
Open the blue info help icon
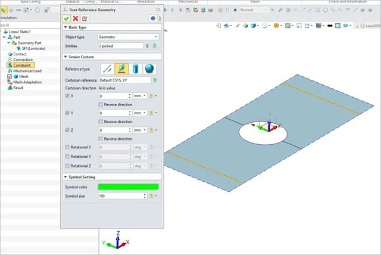tap(153, 18)
